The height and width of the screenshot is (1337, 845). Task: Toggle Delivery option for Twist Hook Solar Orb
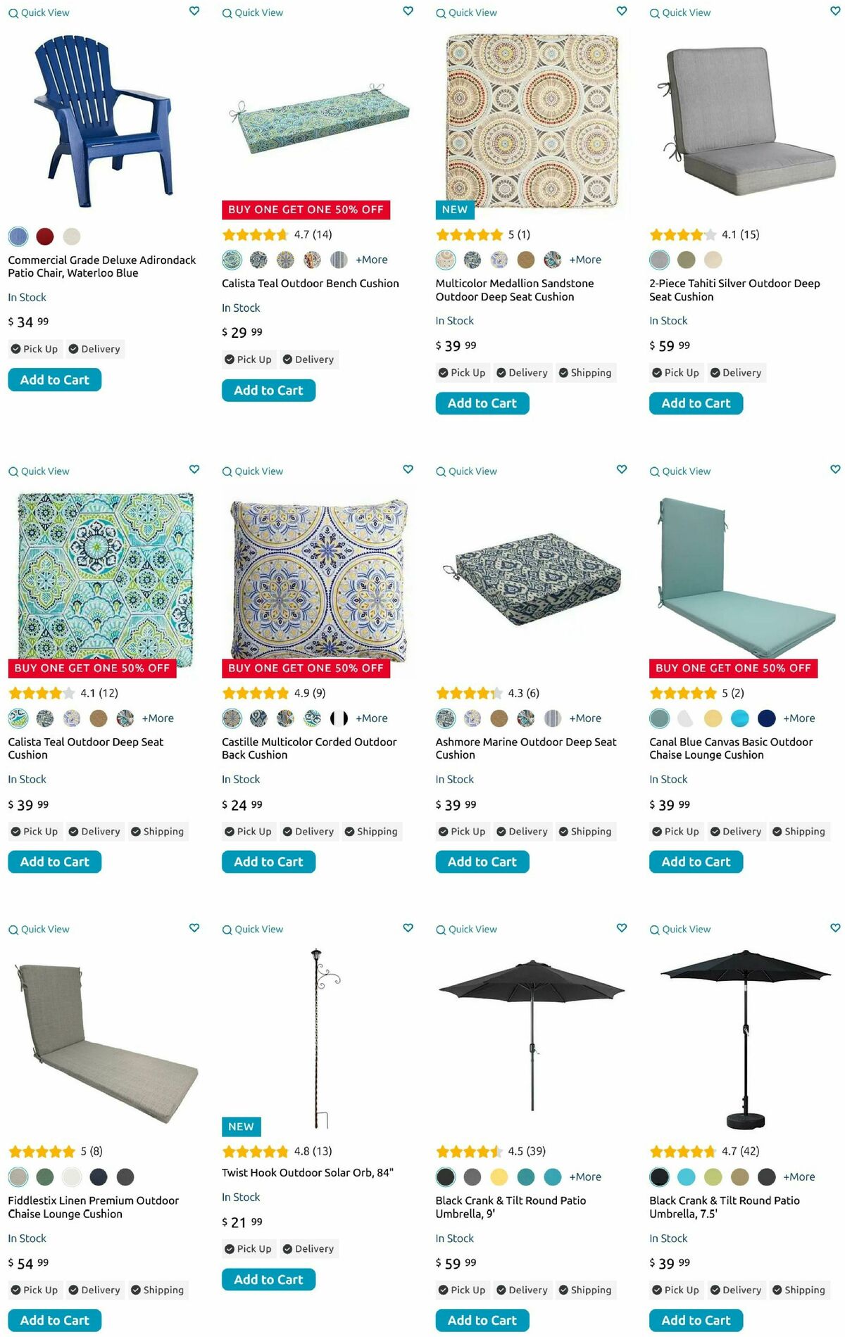pos(308,1249)
